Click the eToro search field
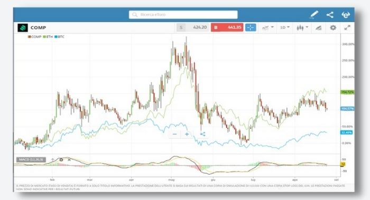Viewport: 370px width, 200px height. point(183,15)
